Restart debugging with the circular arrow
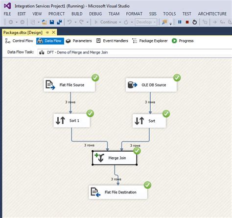The width and height of the screenshot is (232, 218). coord(194,22)
